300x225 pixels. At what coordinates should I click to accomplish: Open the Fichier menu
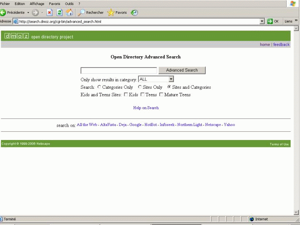5,4
